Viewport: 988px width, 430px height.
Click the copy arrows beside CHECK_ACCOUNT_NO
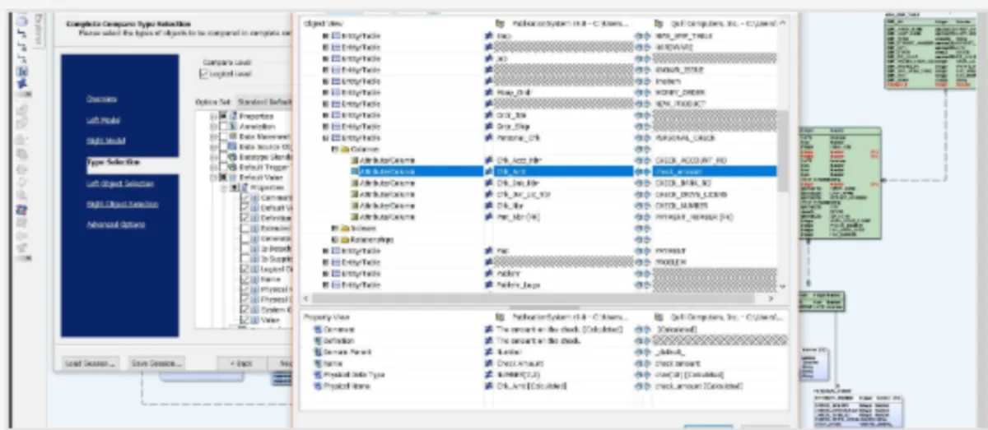coord(643,160)
